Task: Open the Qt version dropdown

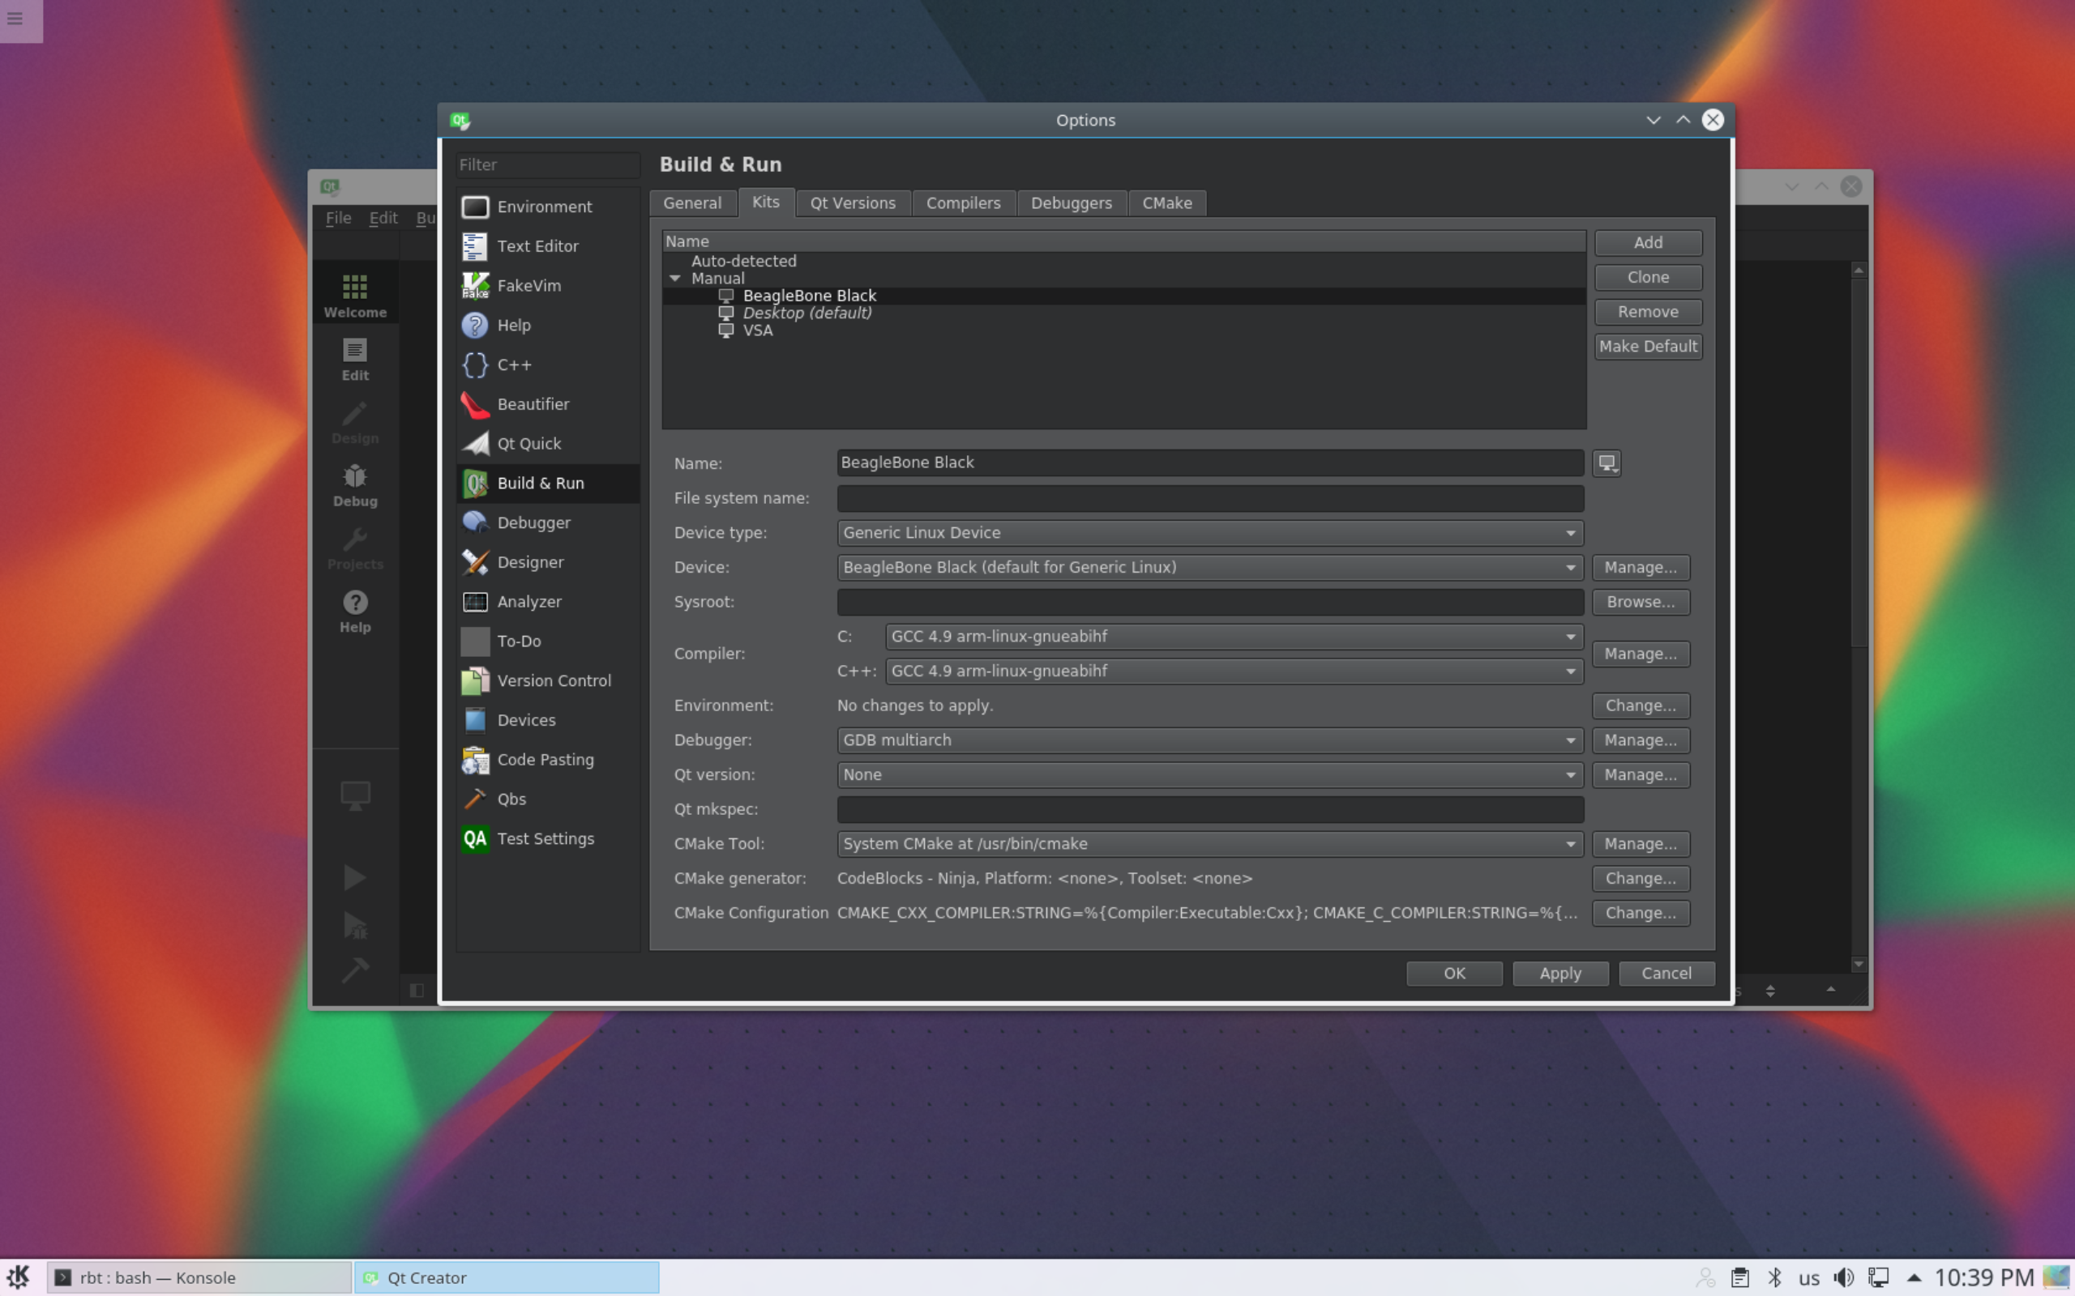Action: (1210, 774)
